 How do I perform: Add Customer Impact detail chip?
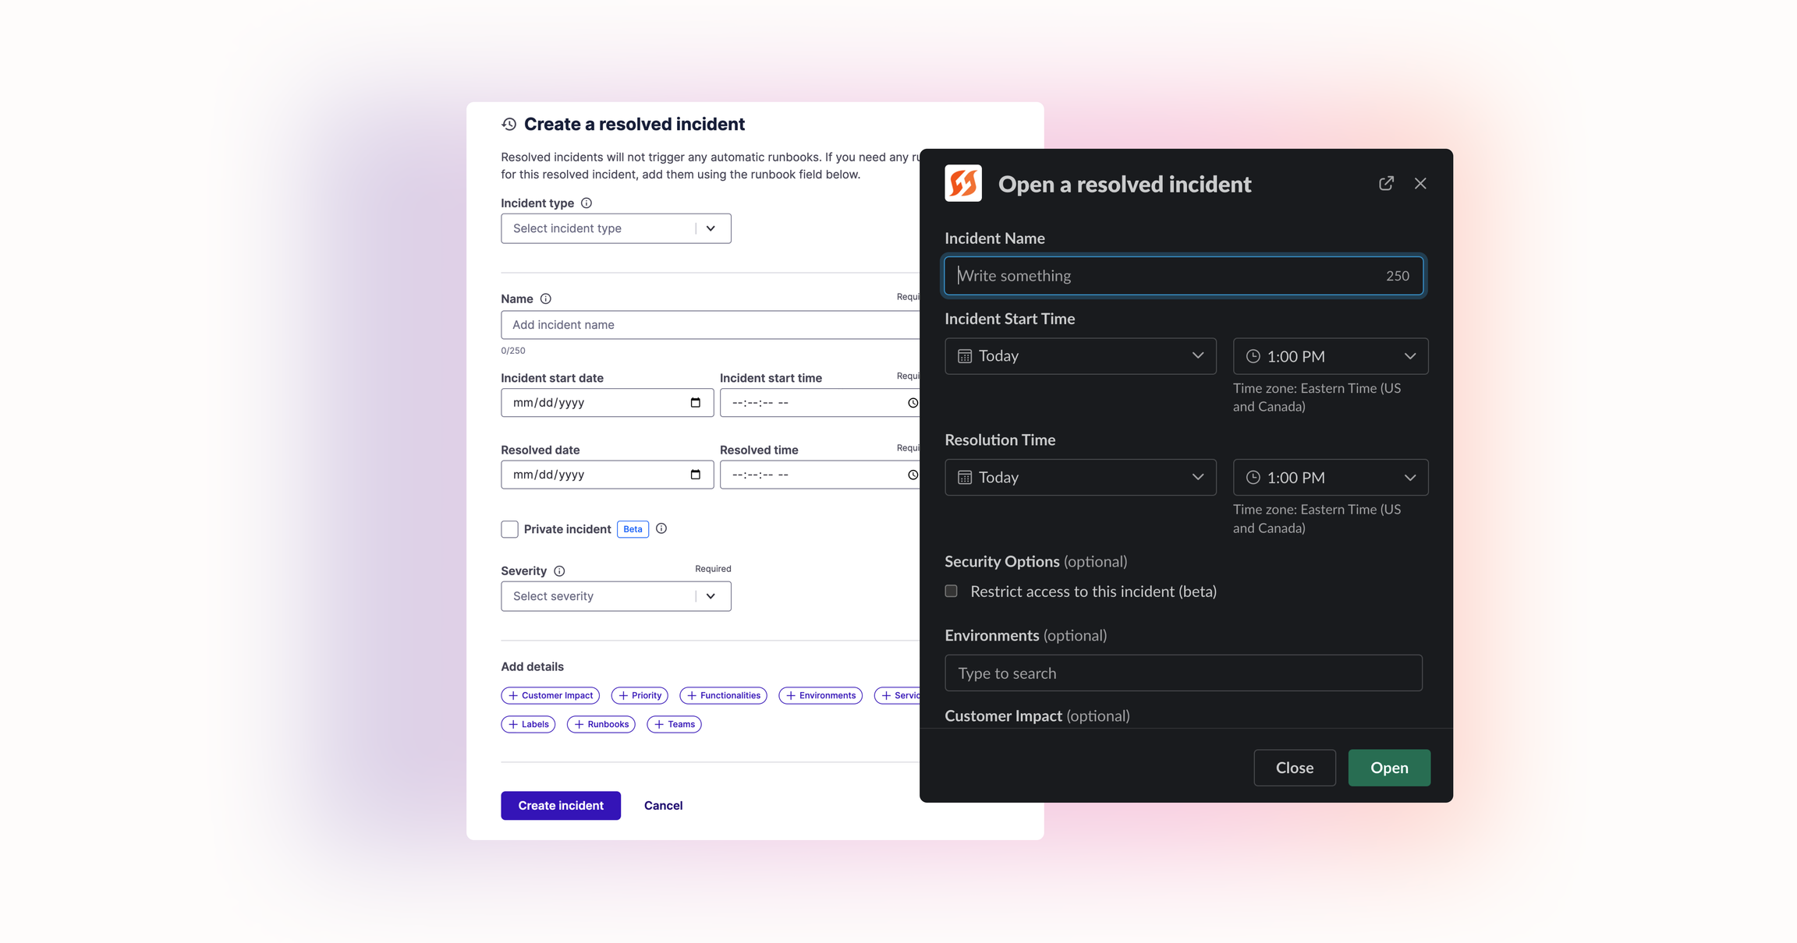550,695
